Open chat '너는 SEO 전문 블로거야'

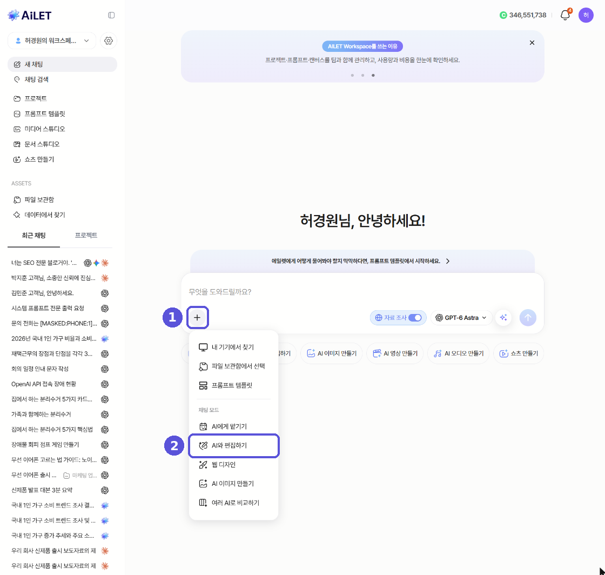(x=60, y=263)
